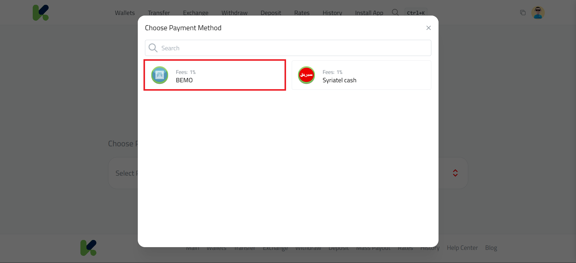The height and width of the screenshot is (263, 576).
Task: Open Rates in top navigation
Action: [302, 13]
